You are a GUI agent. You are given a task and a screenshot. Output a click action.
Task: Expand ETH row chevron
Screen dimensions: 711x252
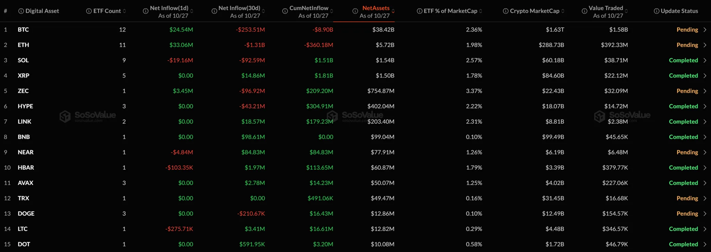pos(705,45)
